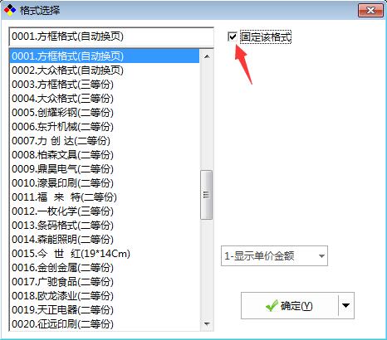Click the green checkmark icon on 确定 button
Image resolution: width=387 pixels, height=340 pixels.
(x=272, y=305)
